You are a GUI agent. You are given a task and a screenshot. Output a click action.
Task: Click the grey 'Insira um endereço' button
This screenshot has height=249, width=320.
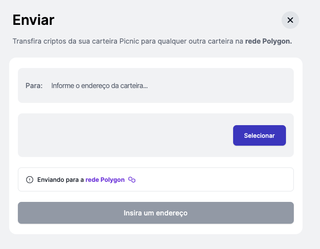[x=156, y=213]
